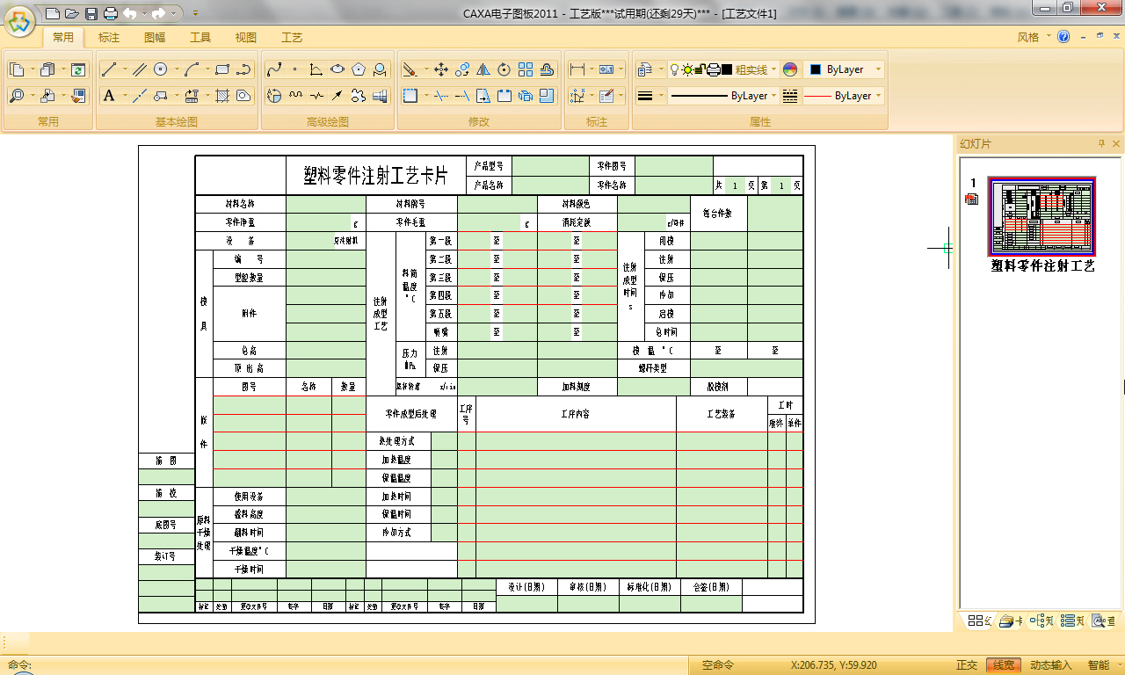Choose the Rectangle drawing tool
The image size is (1125, 675).
coord(221,69)
